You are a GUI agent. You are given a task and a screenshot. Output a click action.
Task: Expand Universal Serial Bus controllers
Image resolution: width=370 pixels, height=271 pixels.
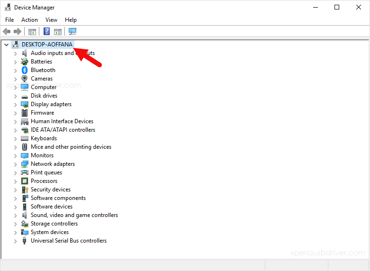15,241
